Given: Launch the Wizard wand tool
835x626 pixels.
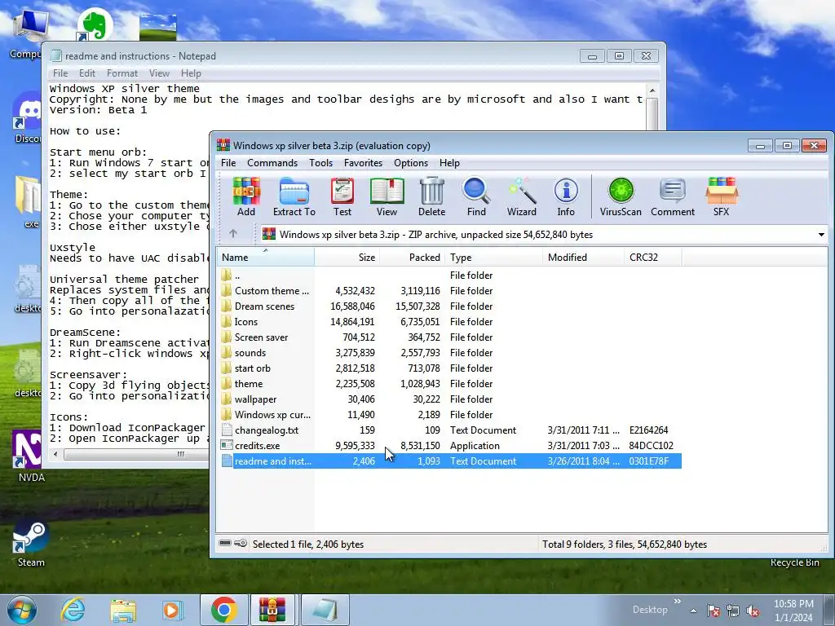Looking at the screenshot, I should (x=521, y=196).
